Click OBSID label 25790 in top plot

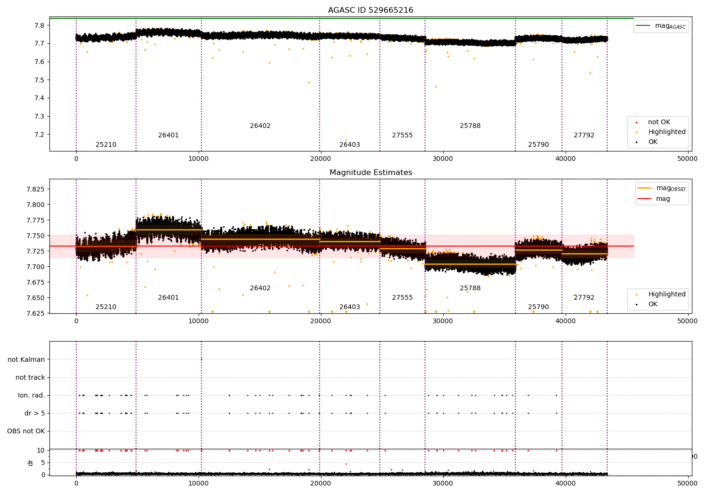point(538,145)
